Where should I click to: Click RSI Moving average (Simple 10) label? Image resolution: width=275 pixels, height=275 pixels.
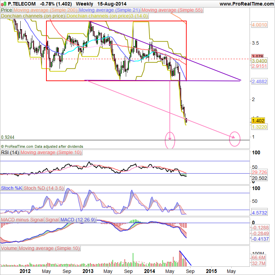pyautogui.click(x=51, y=152)
